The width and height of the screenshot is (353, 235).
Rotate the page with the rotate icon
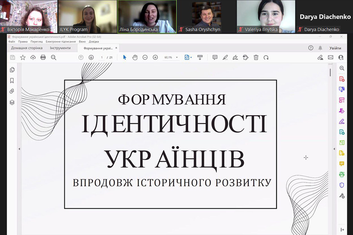tap(266, 57)
